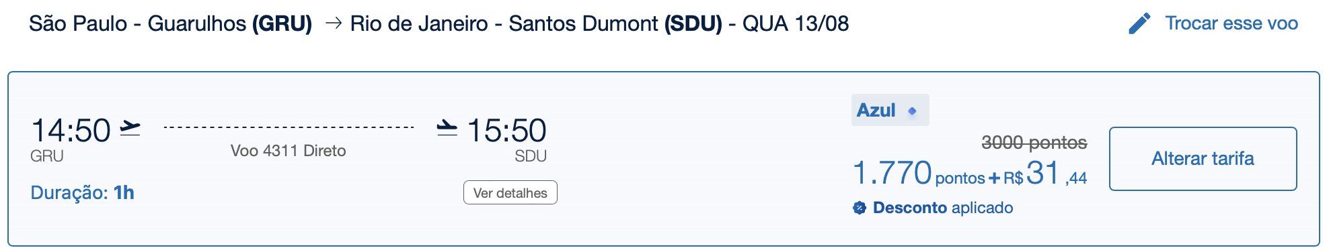1329x252 pixels.
Task: Select the Azul fare tag
Action: [890, 110]
